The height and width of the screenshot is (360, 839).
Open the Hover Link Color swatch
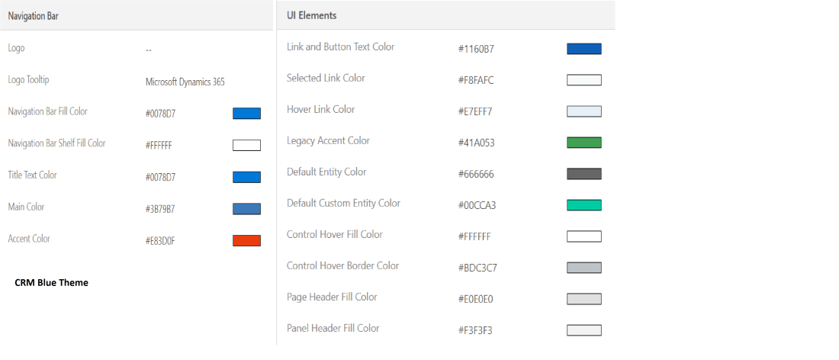point(584,111)
